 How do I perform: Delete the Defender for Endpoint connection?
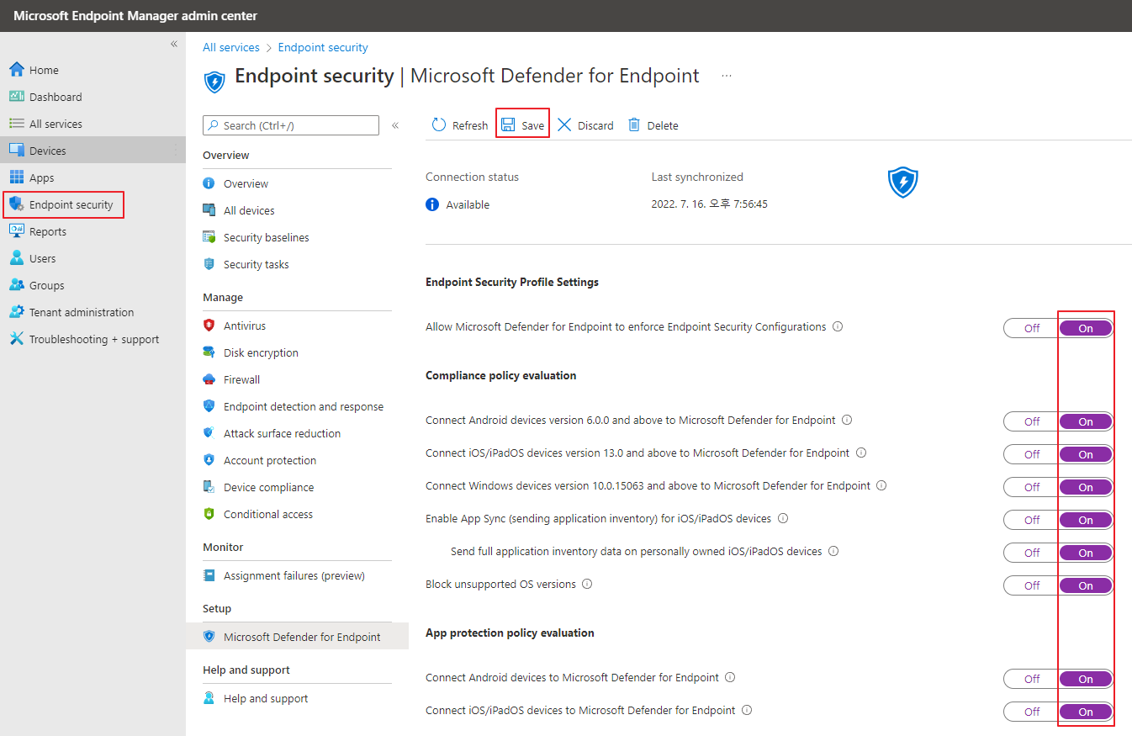coord(653,125)
